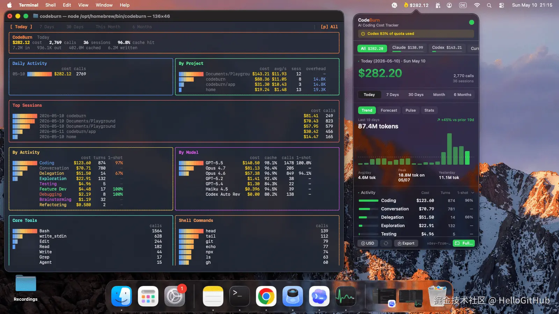The width and height of the screenshot is (559, 314).
Task: Select the Stats insight tab
Action: [429, 110]
